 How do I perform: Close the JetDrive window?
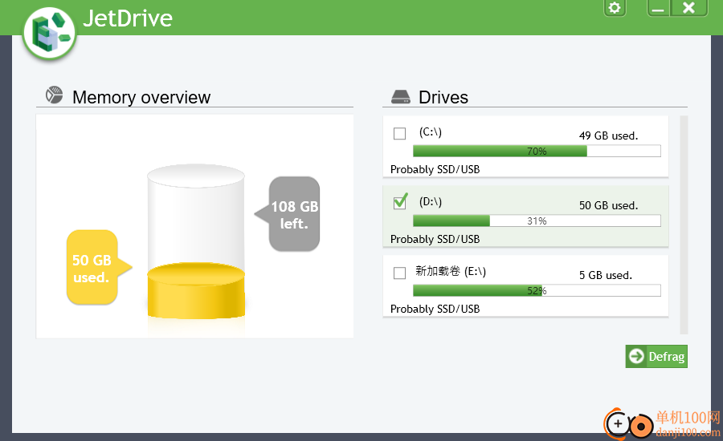[688, 8]
